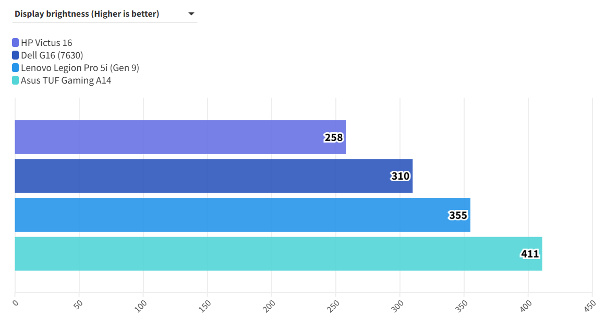606x317 pixels.
Task: Click the "Display brightness (Higher is better)" selector text
Action: 87,14
